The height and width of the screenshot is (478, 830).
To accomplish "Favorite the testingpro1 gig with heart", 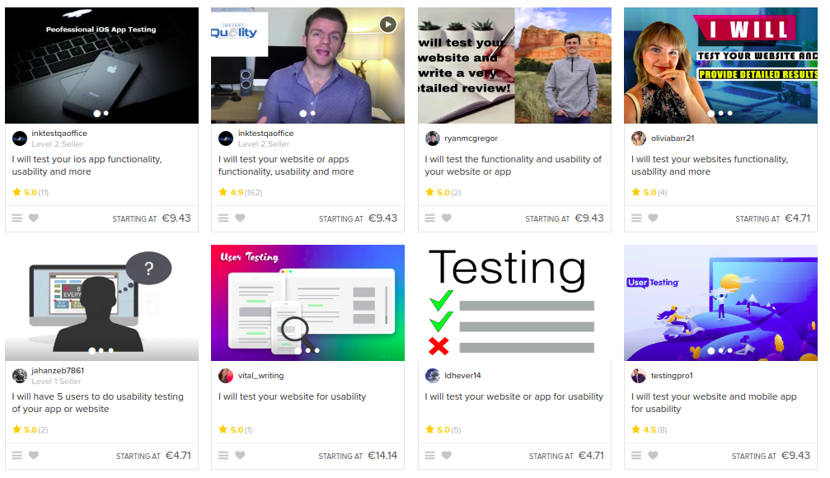I will pyautogui.click(x=653, y=455).
